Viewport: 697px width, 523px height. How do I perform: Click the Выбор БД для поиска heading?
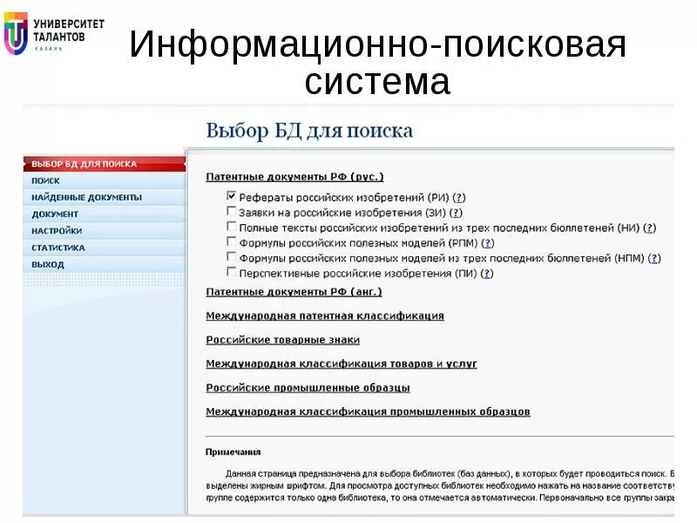[x=309, y=132]
